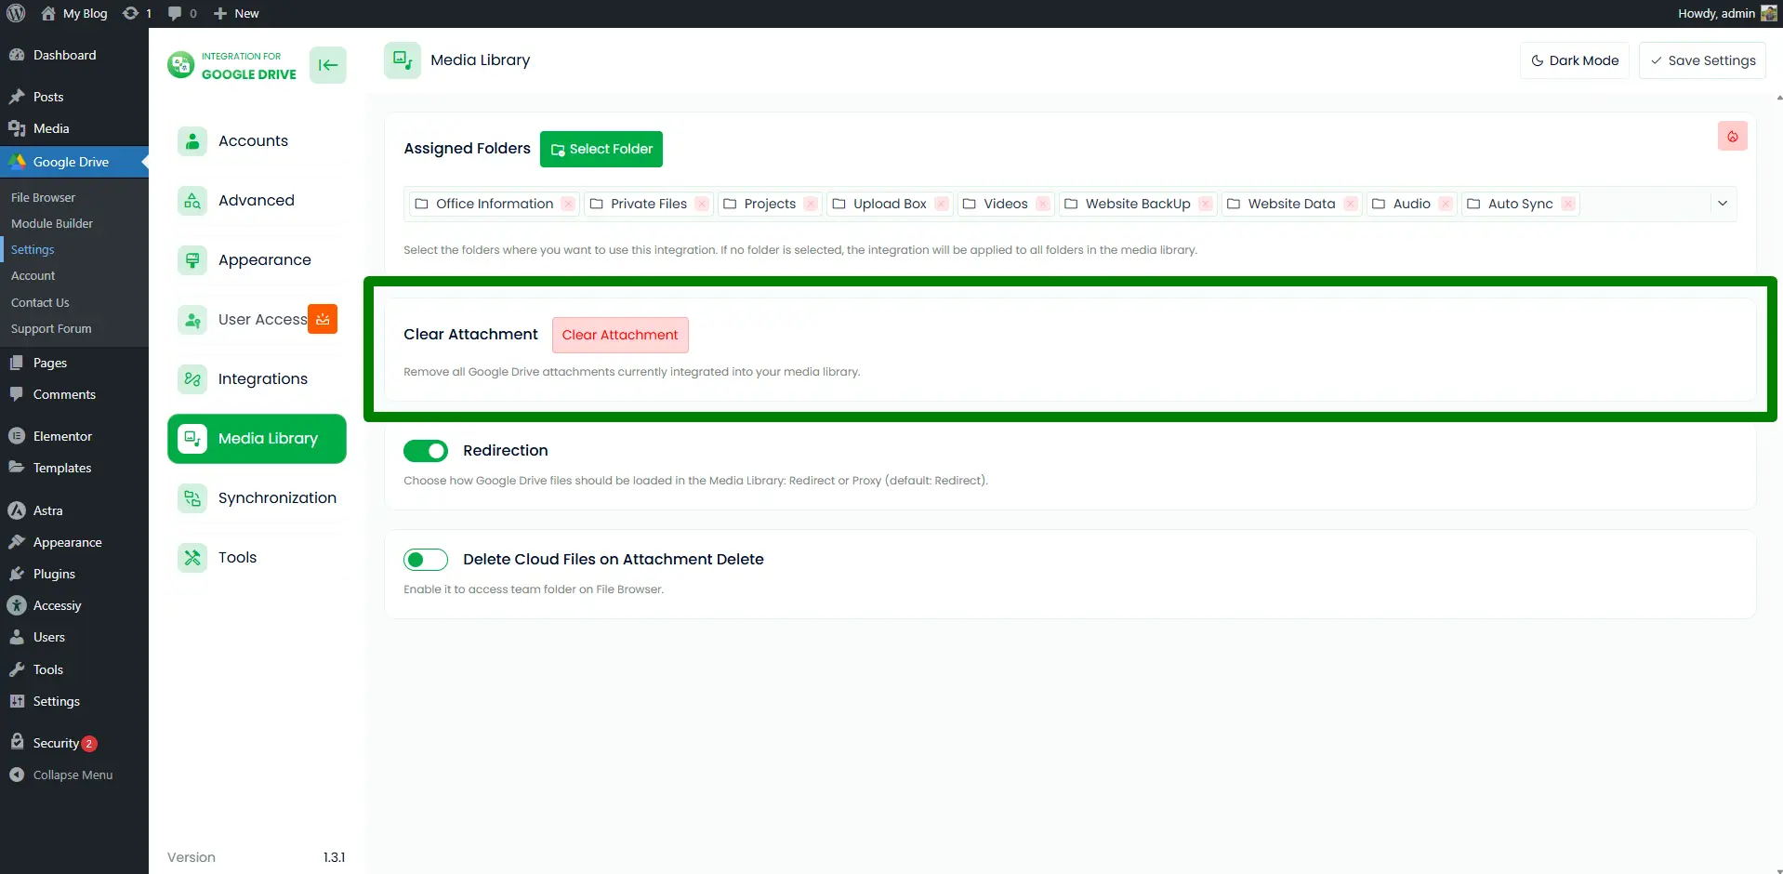The image size is (1783, 874).
Task: Click the updates icon in admin bar
Action: (x=136, y=13)
